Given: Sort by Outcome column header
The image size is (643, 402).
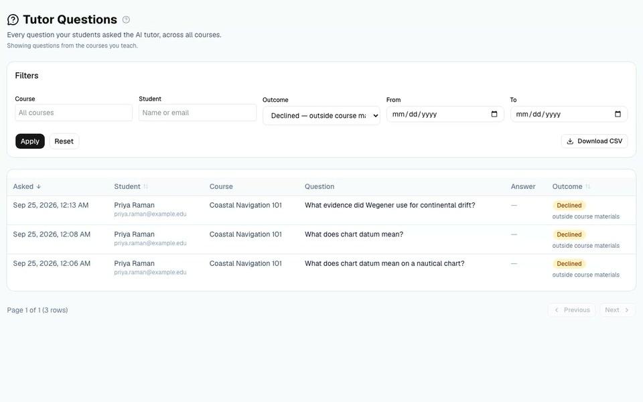Looking at the screenshot, I should [x=571, y=187].
